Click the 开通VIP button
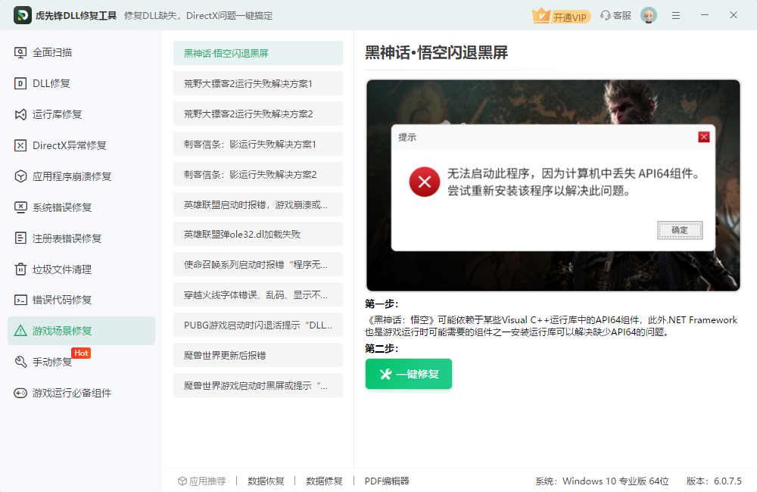The image size is (757, 492). [562, 16]
